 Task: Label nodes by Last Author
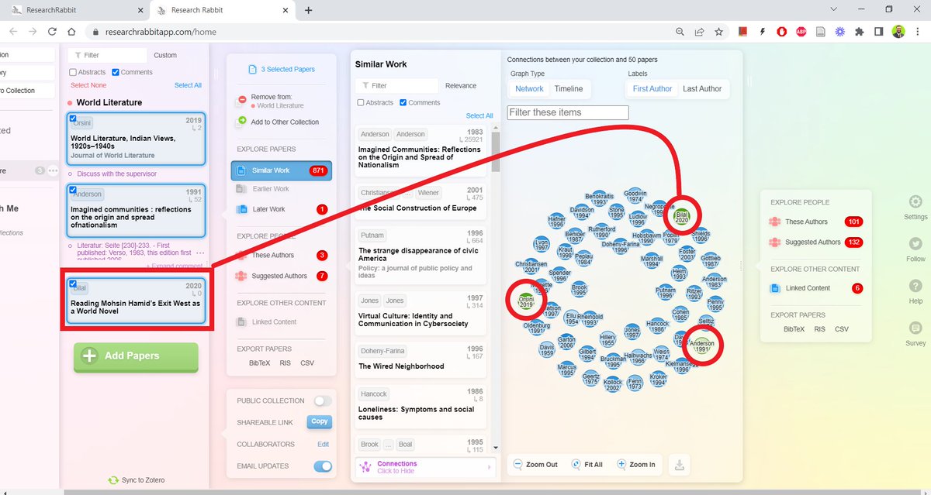pyautogui.click(x=702, y=89)
